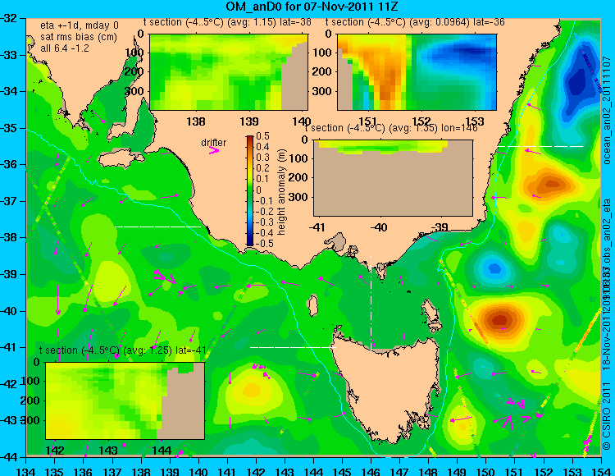Click the -35 latitude axis label
This screenshot has width=615, height=476.
point(9,128)
